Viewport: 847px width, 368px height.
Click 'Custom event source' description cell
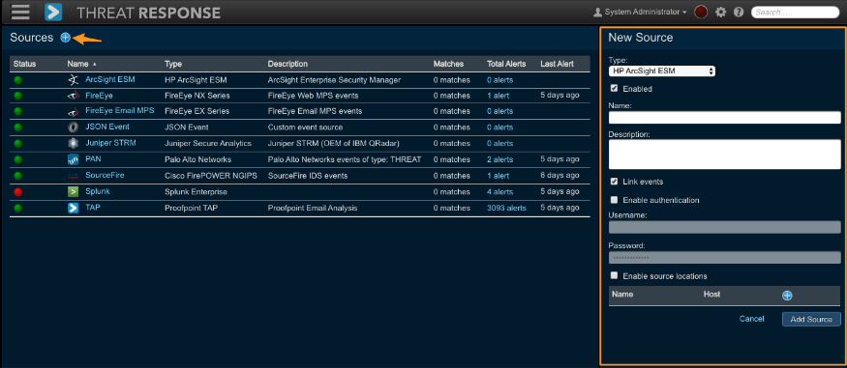pyautogui.click(x=305, y=127)
